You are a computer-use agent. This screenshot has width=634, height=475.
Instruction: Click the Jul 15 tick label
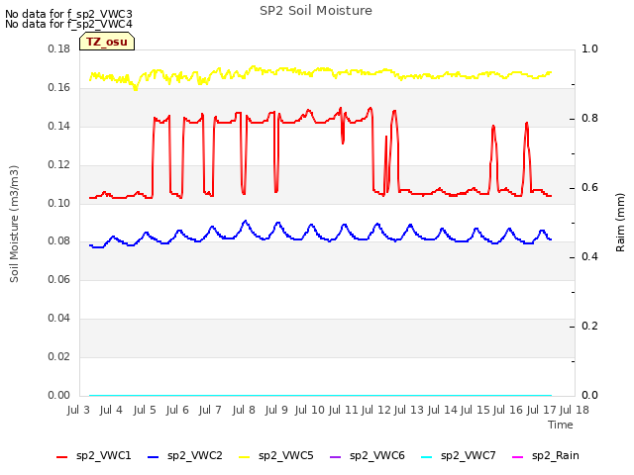coord(475,410)
